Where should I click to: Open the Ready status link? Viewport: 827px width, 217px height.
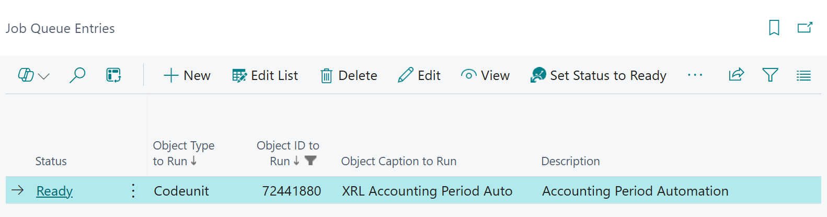point(54,191)
